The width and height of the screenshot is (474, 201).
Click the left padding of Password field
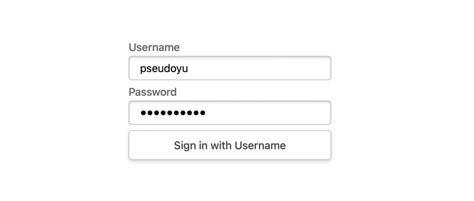tap(134, 113)
